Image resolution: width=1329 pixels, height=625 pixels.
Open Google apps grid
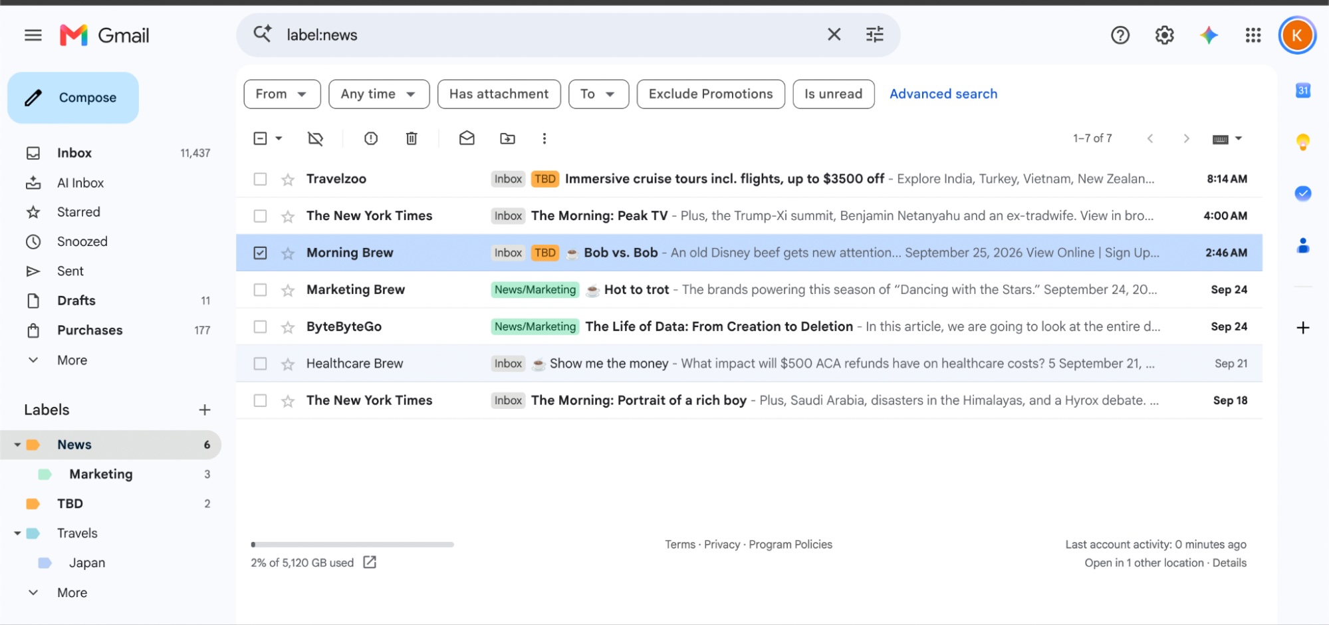tap(1253, 35)
